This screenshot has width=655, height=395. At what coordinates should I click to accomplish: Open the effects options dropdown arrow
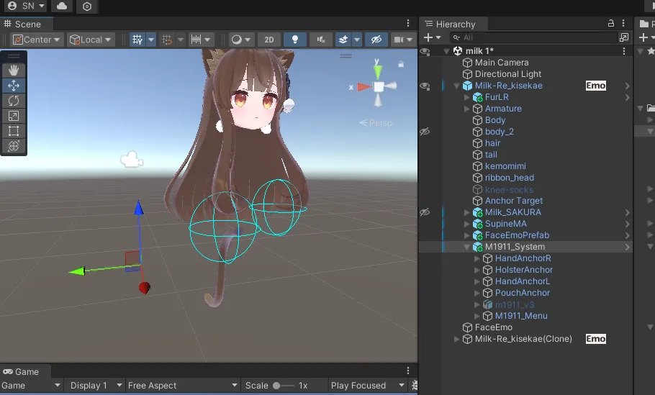[357, 40]
